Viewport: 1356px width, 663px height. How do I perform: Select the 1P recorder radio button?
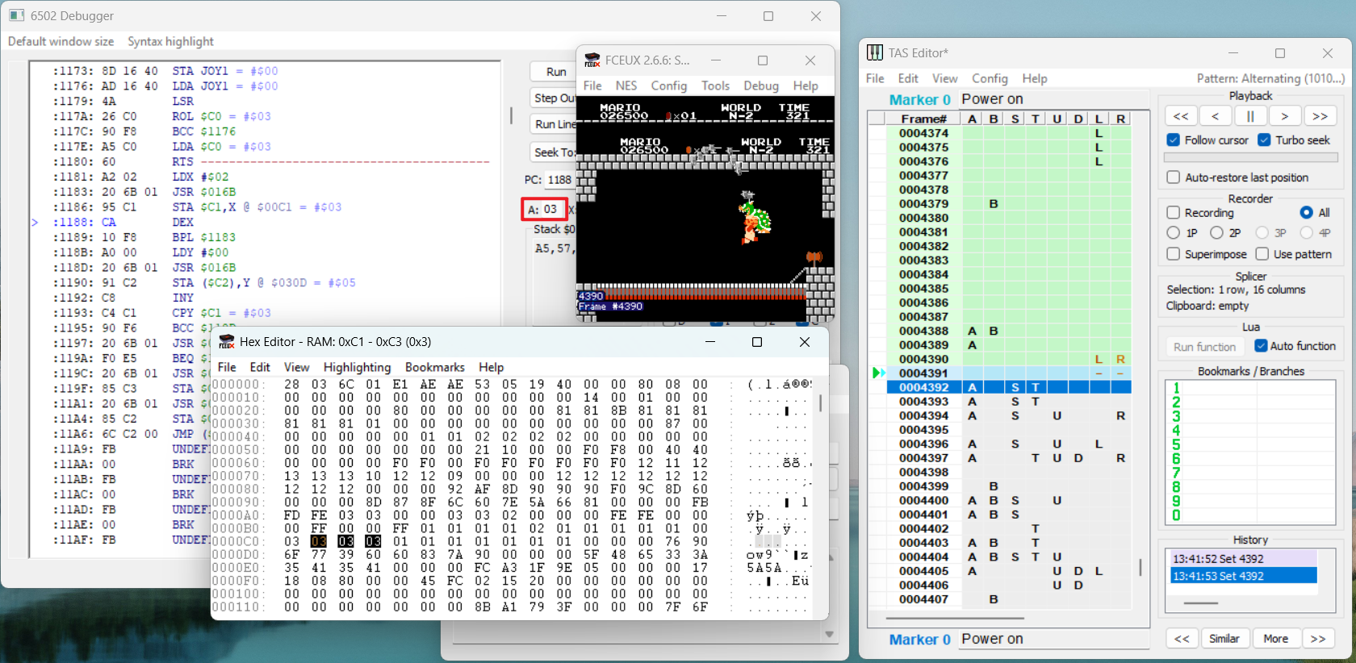(x=1174, y=233)
